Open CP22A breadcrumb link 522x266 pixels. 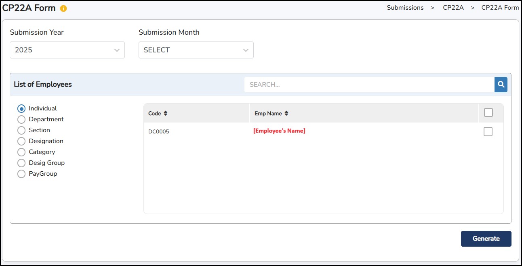[453, 8]
